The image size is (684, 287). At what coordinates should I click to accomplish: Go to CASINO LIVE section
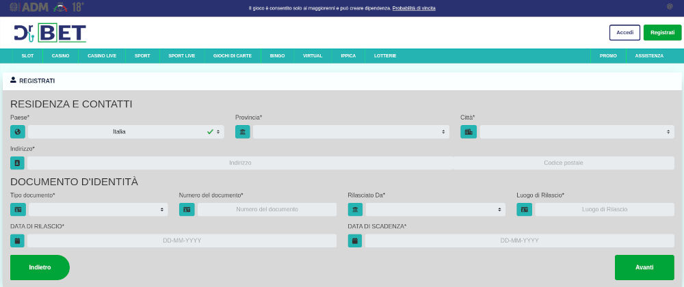click(x=102, y=56)
